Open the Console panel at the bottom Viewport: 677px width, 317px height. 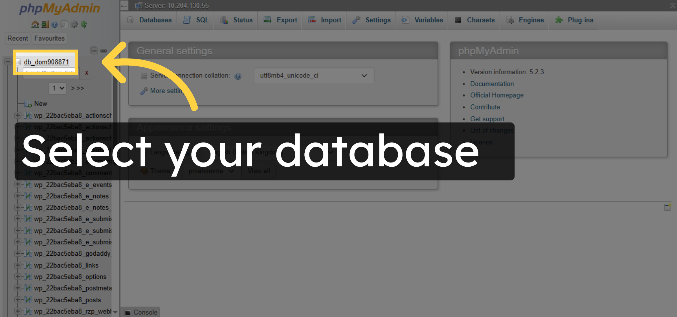point(141,312)
